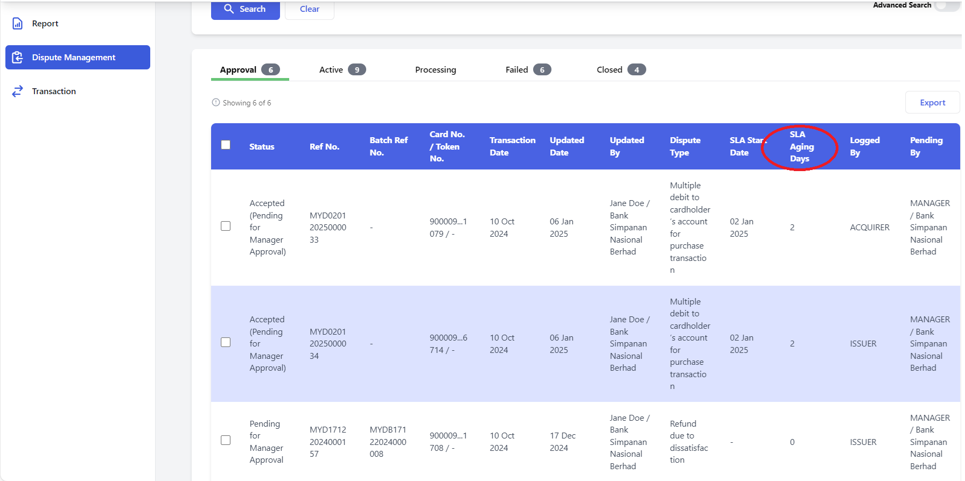This screenshot has width=965, height=481.
Task: Open the Processing tab
Action: click(435, 70)
